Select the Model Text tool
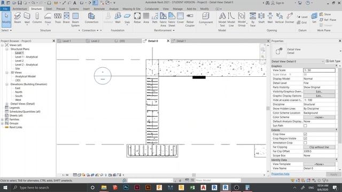The image size is (342, 192). tap(222, 20)
